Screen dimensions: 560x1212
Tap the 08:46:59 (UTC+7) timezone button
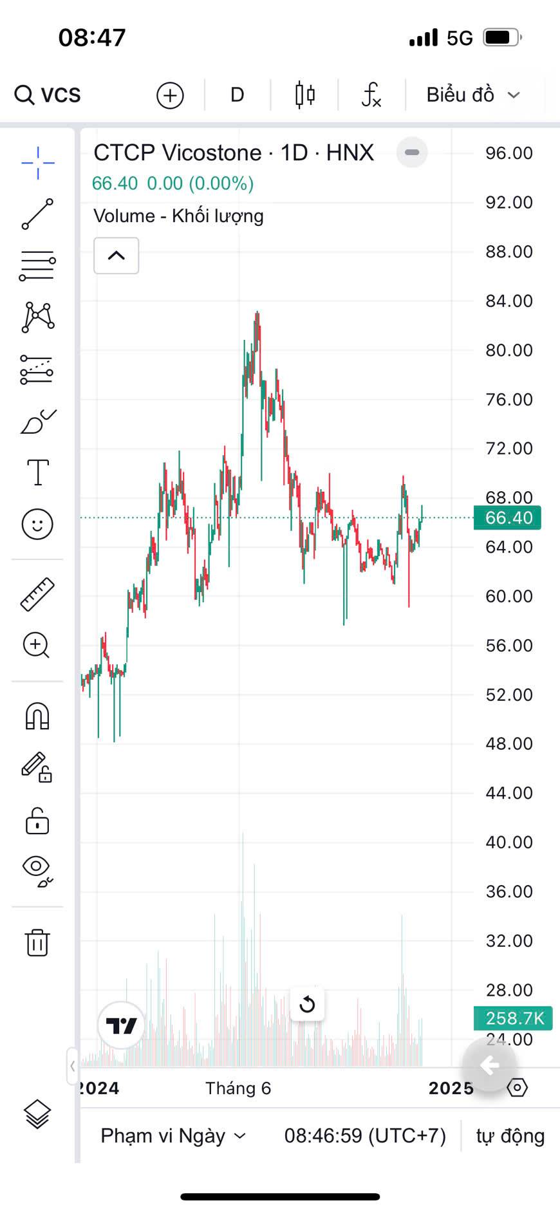tap(365, 1136)
